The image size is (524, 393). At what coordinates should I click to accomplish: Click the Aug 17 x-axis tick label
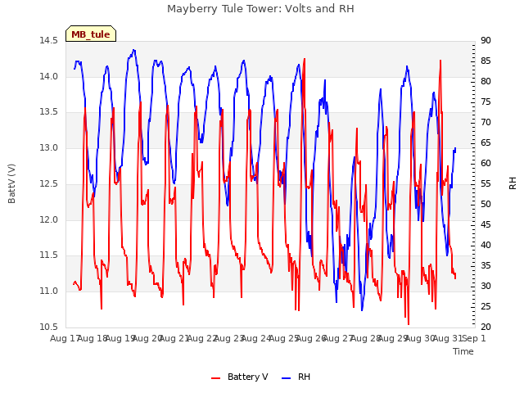[x=64, y=338]
